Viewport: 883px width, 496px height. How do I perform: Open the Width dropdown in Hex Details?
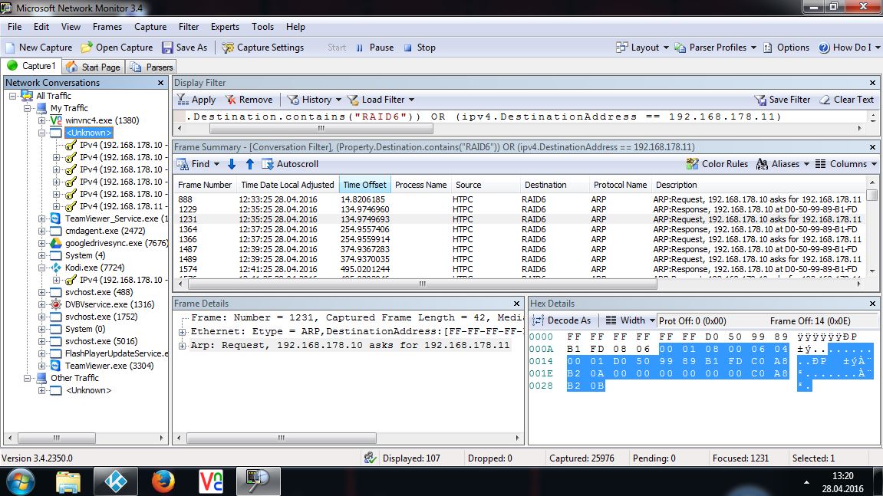630,321
